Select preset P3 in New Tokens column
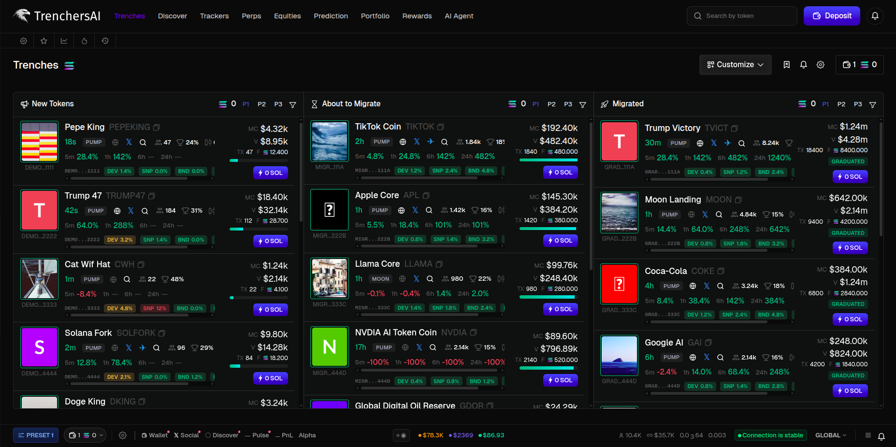 [x=278, y=104]
